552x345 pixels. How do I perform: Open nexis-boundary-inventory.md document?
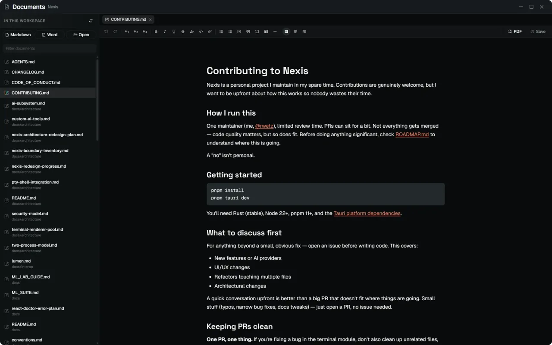coord(48,153)
